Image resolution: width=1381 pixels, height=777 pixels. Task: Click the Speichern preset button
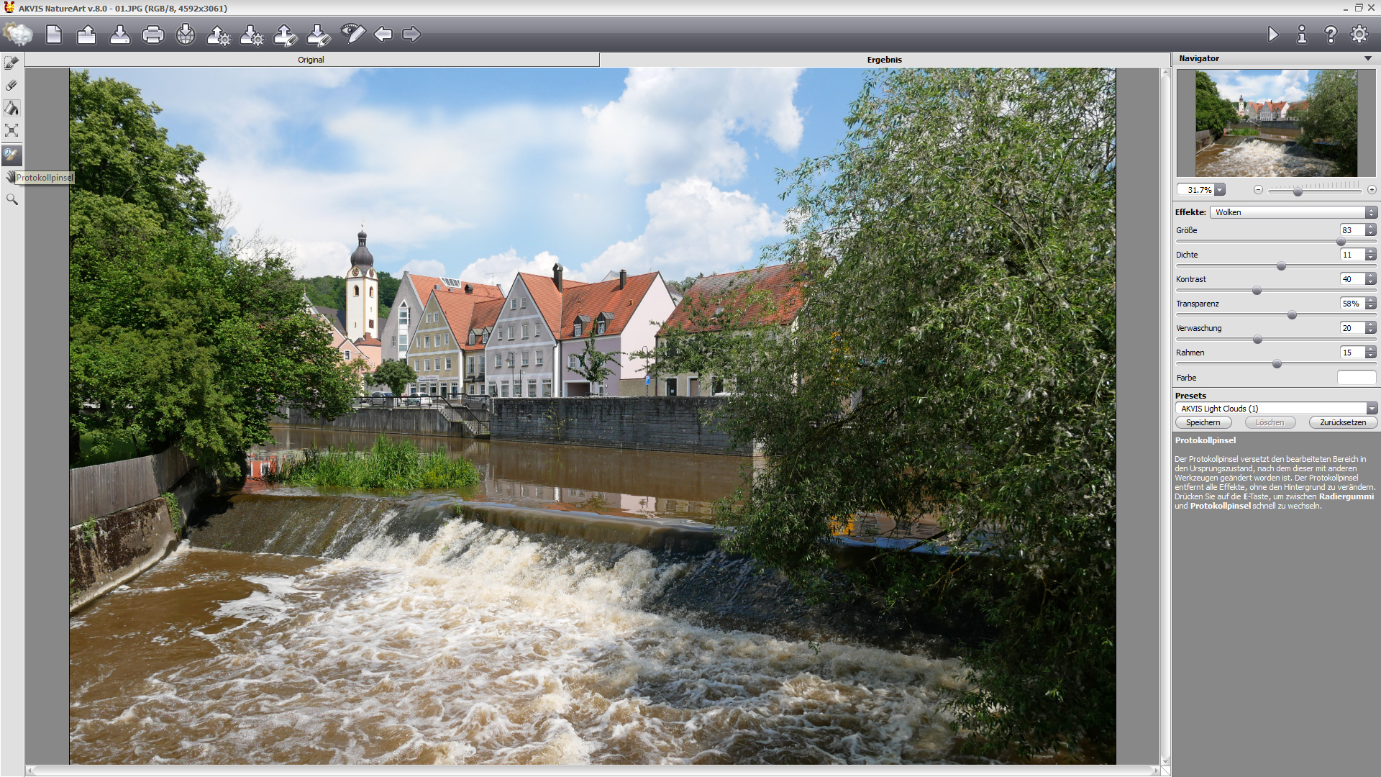1203,422
